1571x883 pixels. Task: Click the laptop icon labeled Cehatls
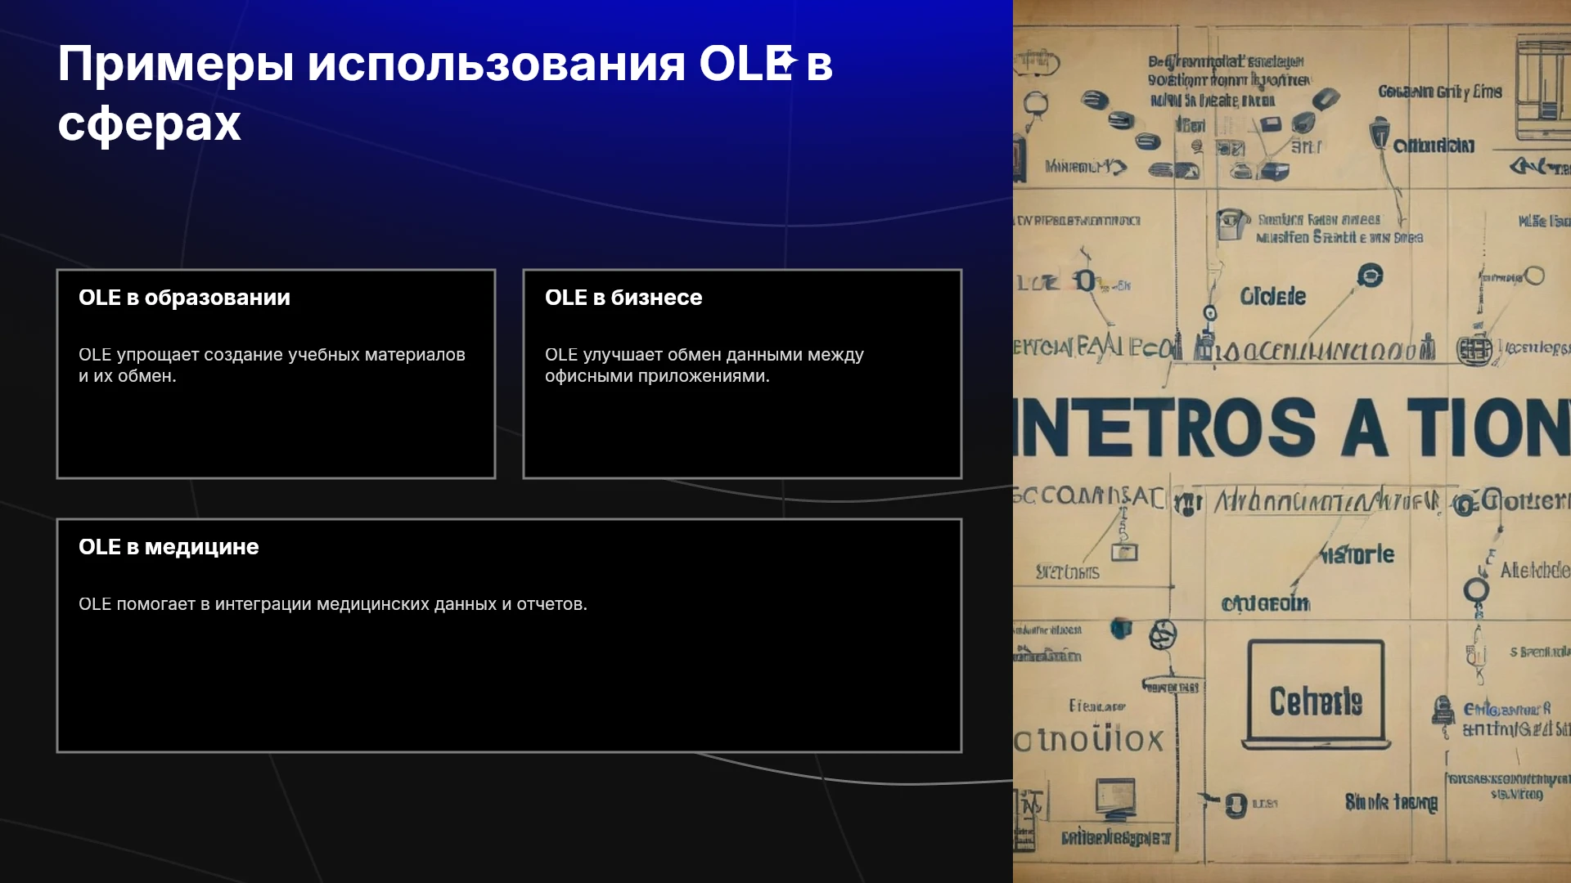(1316, 695)
